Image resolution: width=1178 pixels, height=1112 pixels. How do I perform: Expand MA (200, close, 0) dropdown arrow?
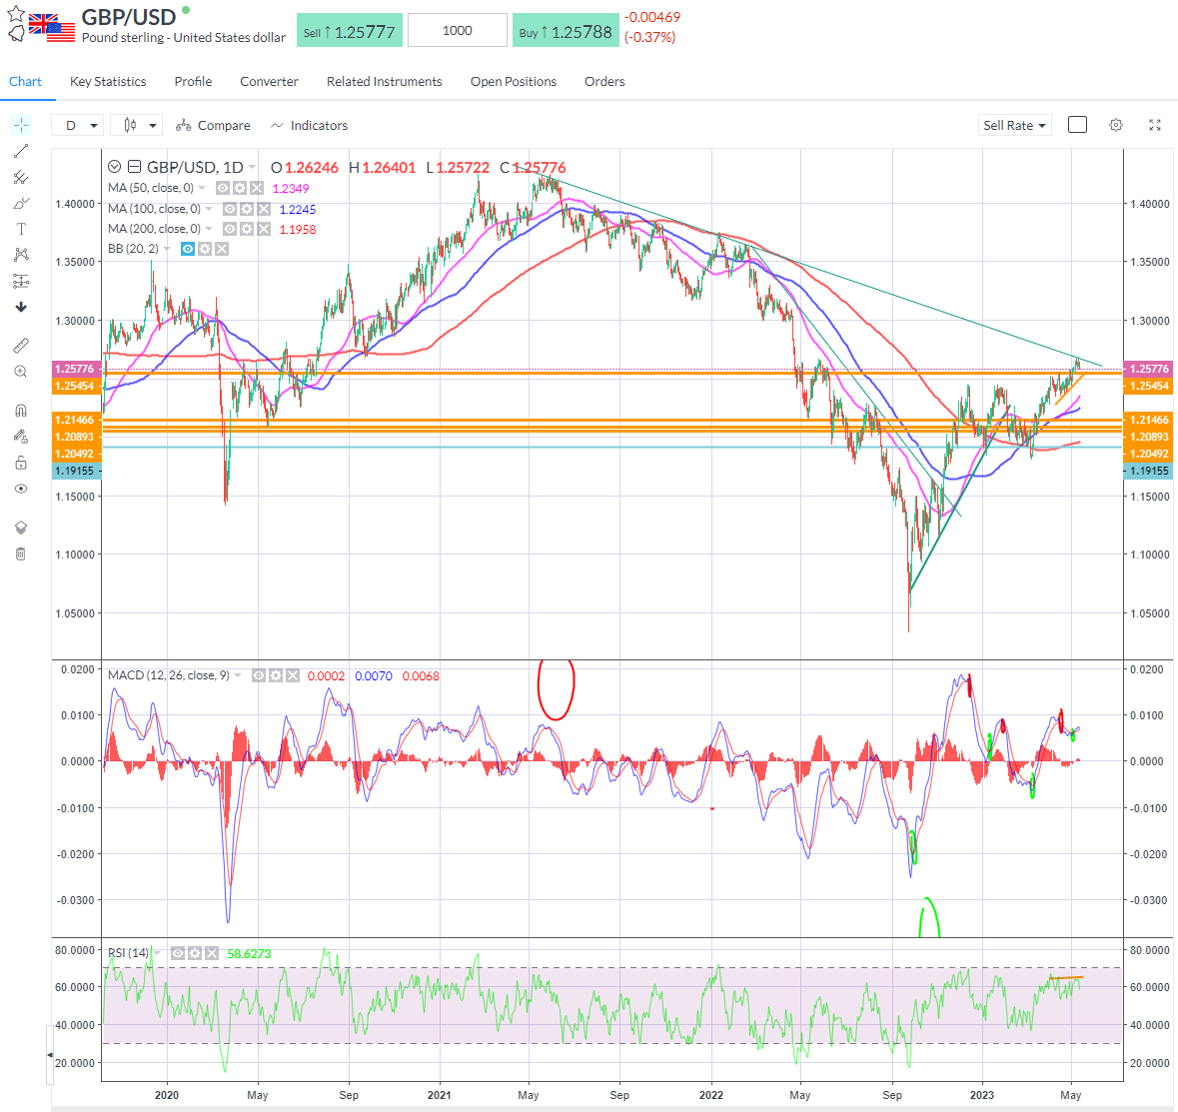pos(209,229)
